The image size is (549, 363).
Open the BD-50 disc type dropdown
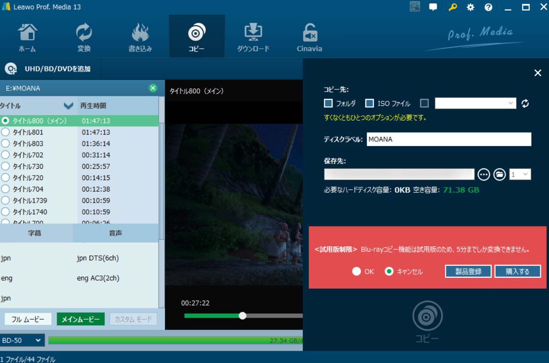[x=22, y=340]
